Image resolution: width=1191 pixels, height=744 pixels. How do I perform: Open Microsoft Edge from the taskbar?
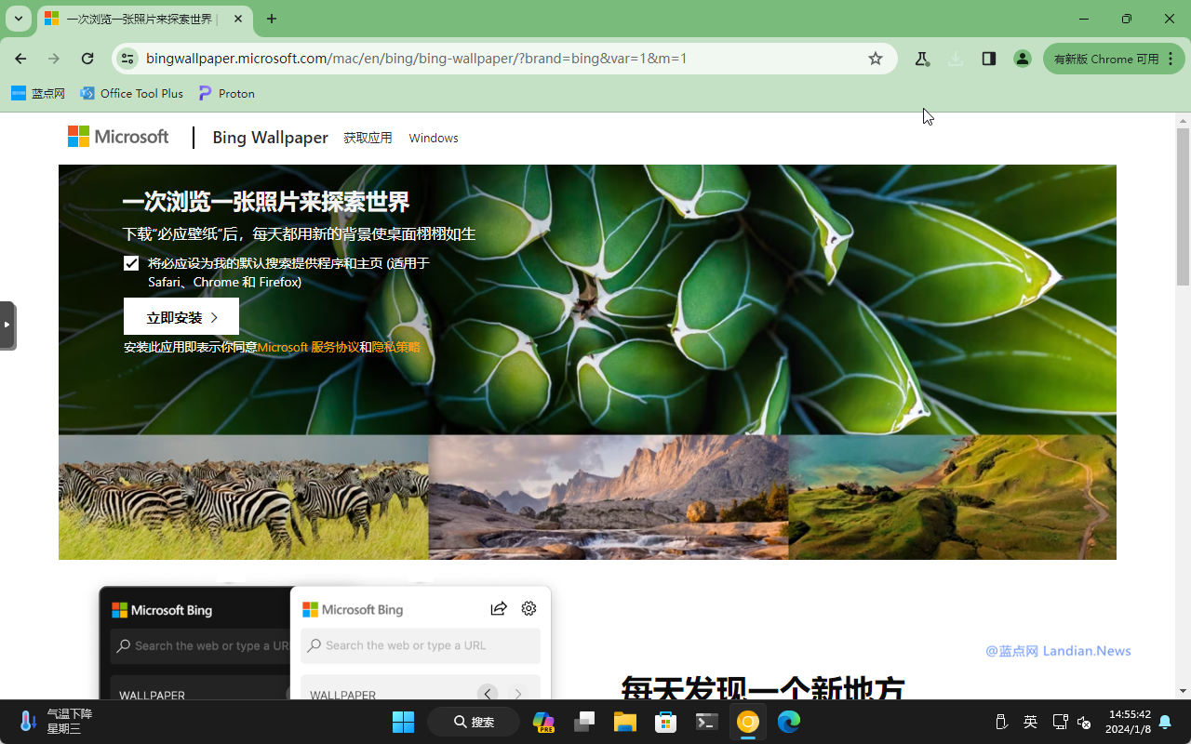click(789, 722)
